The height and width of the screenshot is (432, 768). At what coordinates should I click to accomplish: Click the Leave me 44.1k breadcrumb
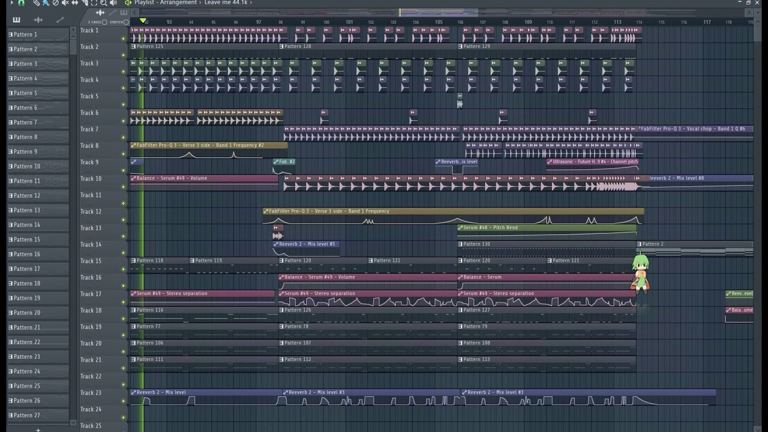pyautogui.click(x=226, y=2)
